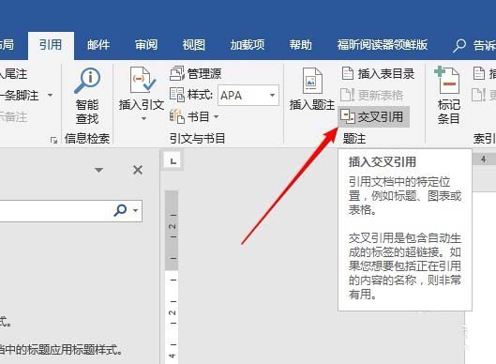Open the APA citation style combo box

(248, 95)
